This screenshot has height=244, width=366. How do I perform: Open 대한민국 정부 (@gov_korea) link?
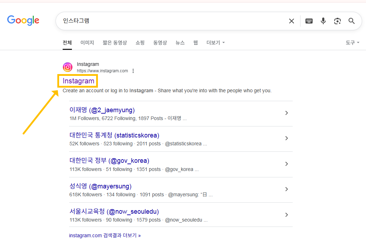pos(109,161)
